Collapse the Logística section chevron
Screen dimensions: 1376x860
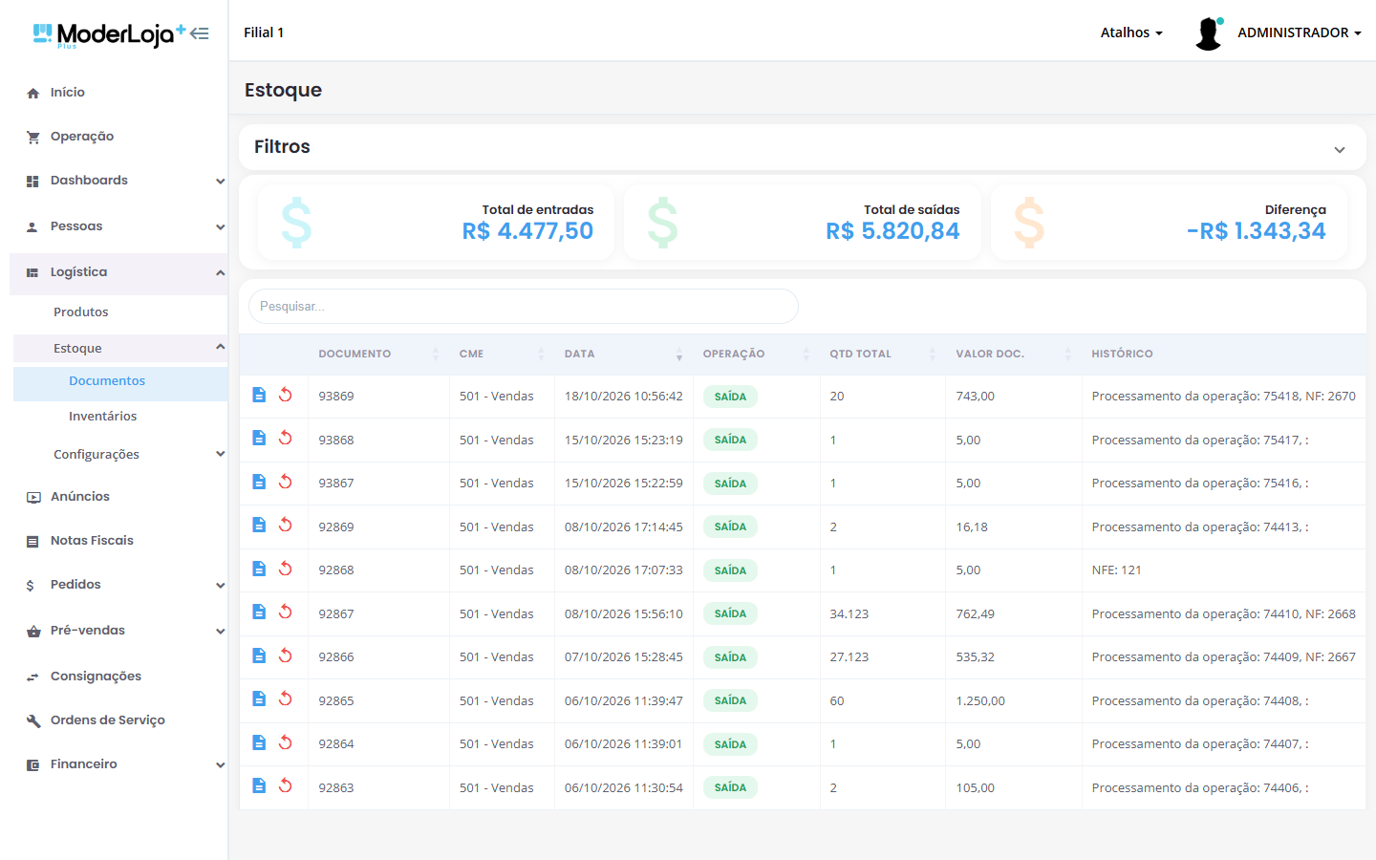(220, 272)
